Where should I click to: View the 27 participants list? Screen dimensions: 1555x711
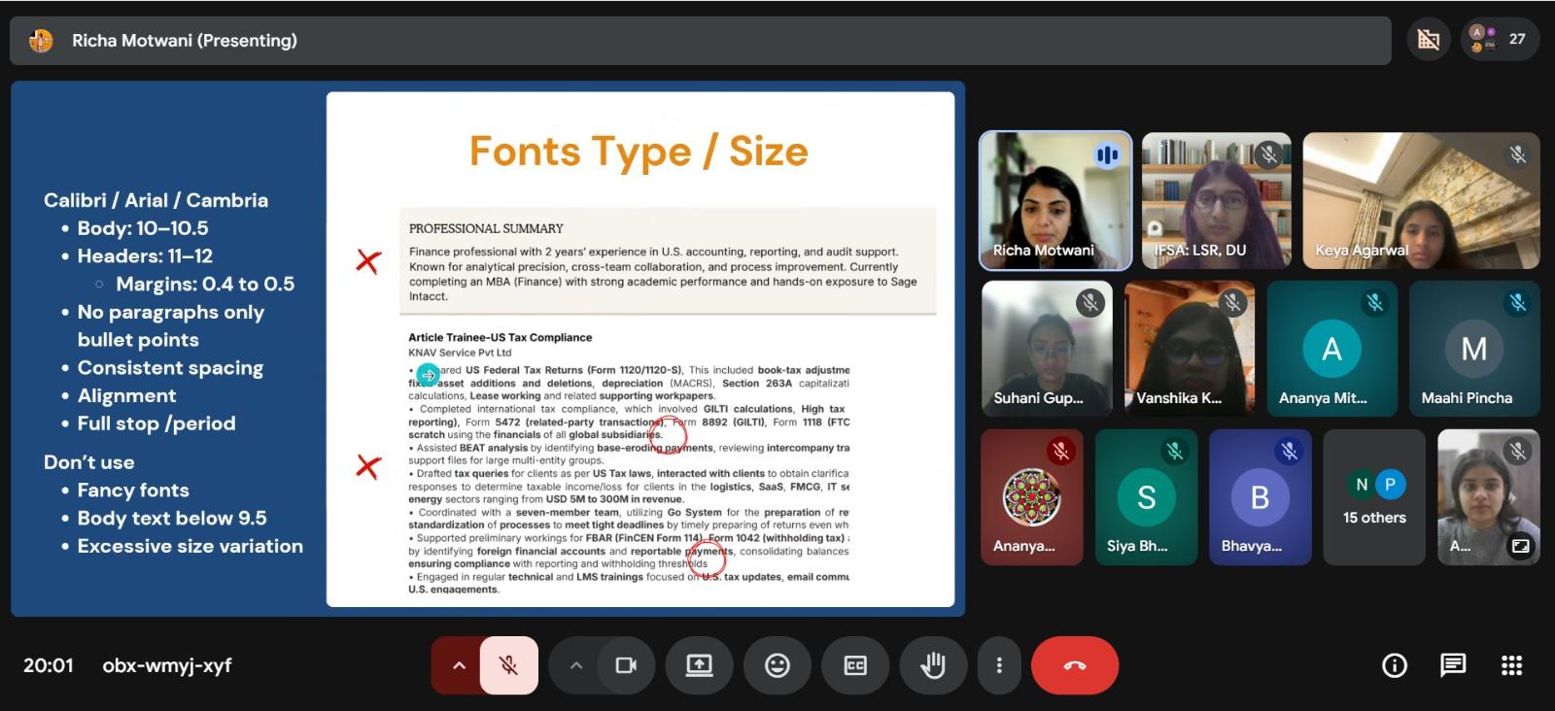pyautogui.click(x=1500, y=40)
